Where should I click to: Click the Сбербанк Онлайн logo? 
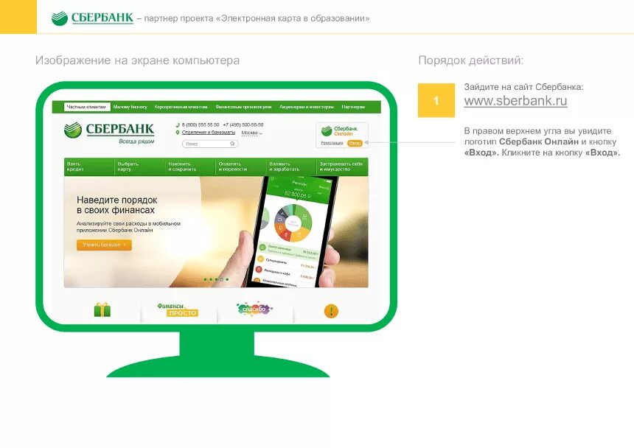339,131
